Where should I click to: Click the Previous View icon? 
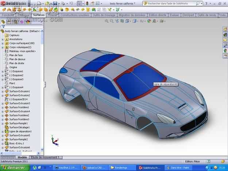point(117,21)
